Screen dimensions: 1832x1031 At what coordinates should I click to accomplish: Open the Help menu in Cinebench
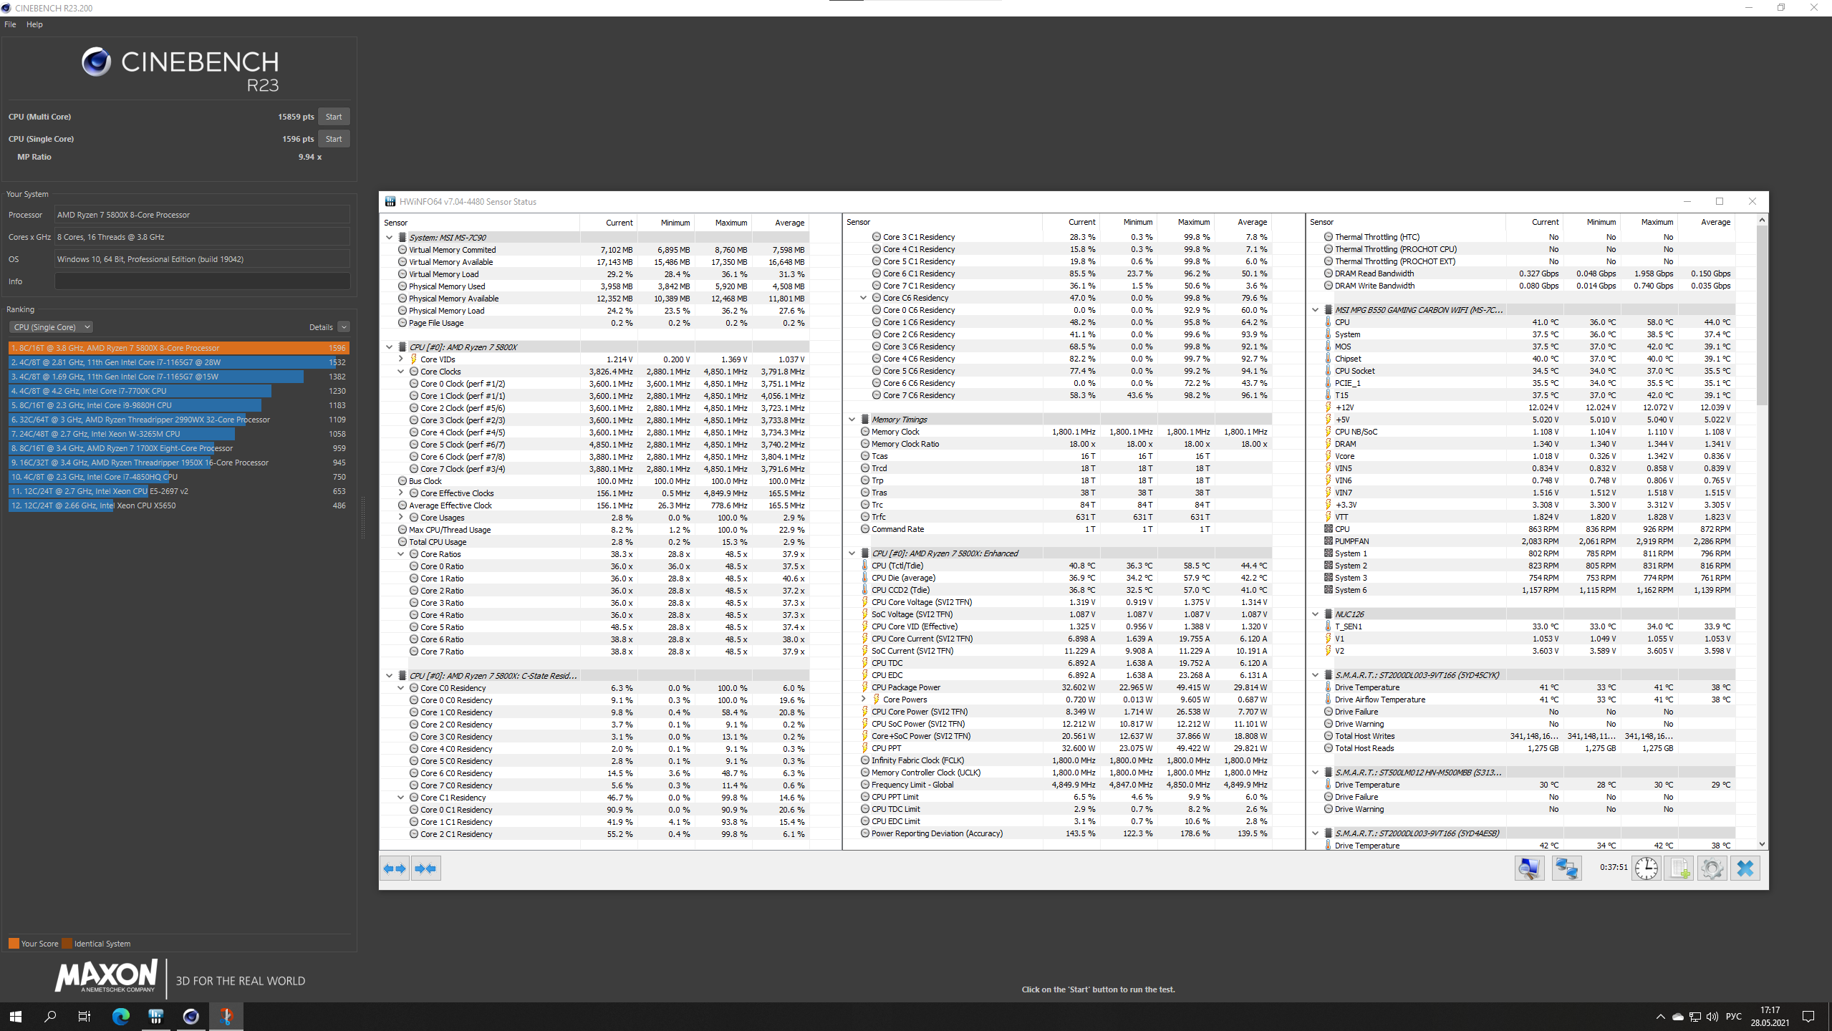[x=34, y=24]
